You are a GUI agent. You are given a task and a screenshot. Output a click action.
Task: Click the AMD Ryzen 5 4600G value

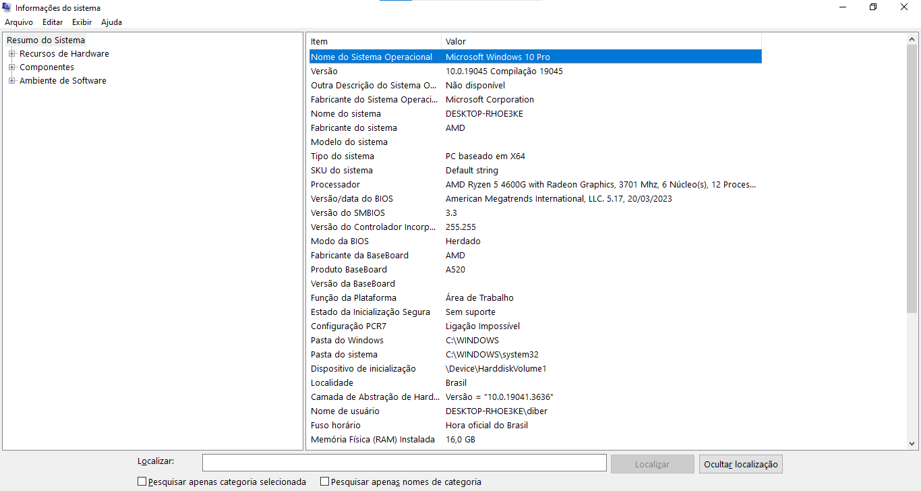pyautogui.click(x=601, y=185)
